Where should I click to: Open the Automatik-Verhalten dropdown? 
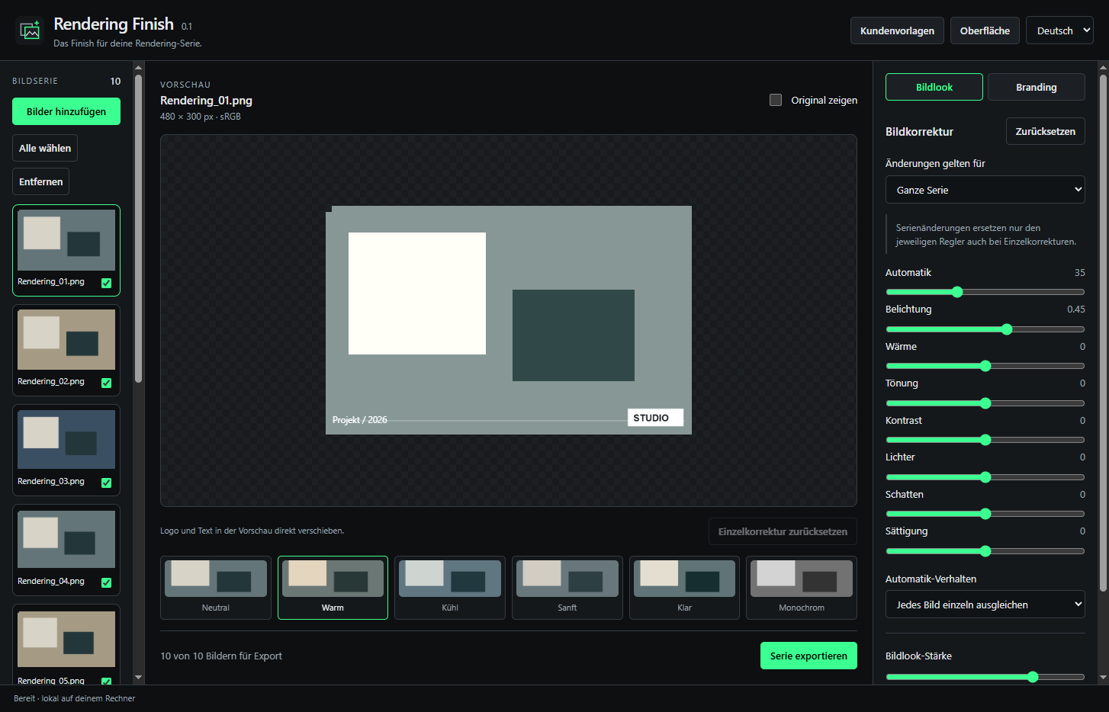(985, 605)
